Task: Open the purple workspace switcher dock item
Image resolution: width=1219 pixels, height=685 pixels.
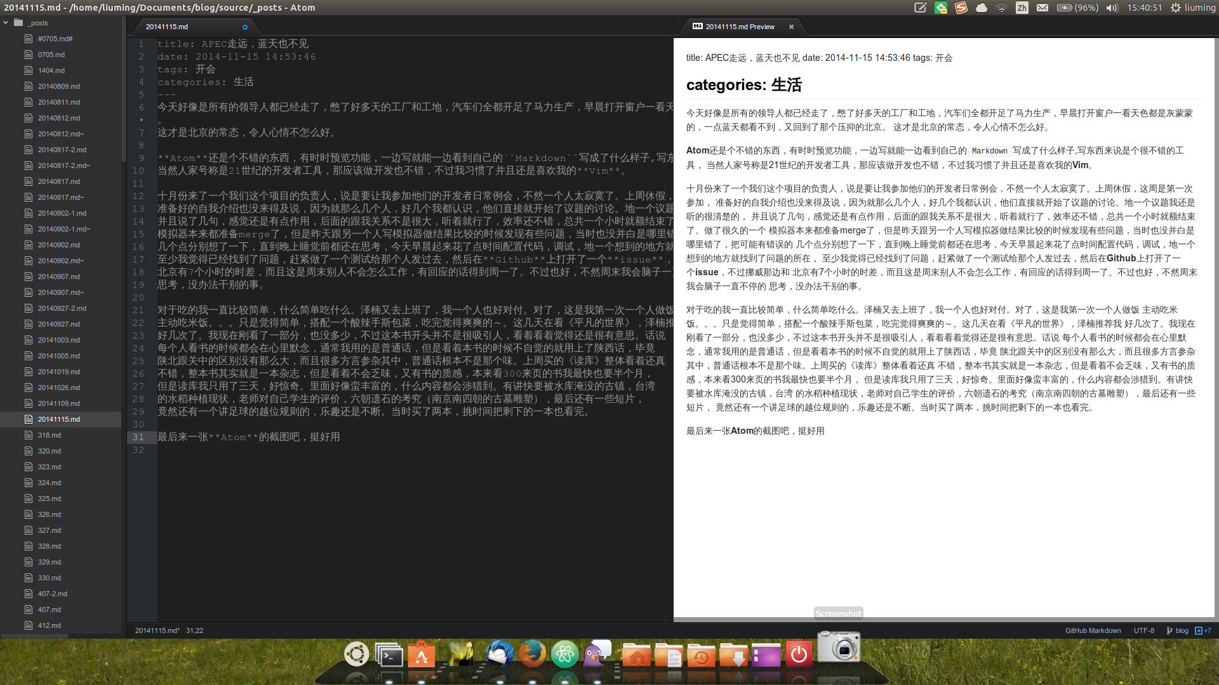Action: click(766, 655)
